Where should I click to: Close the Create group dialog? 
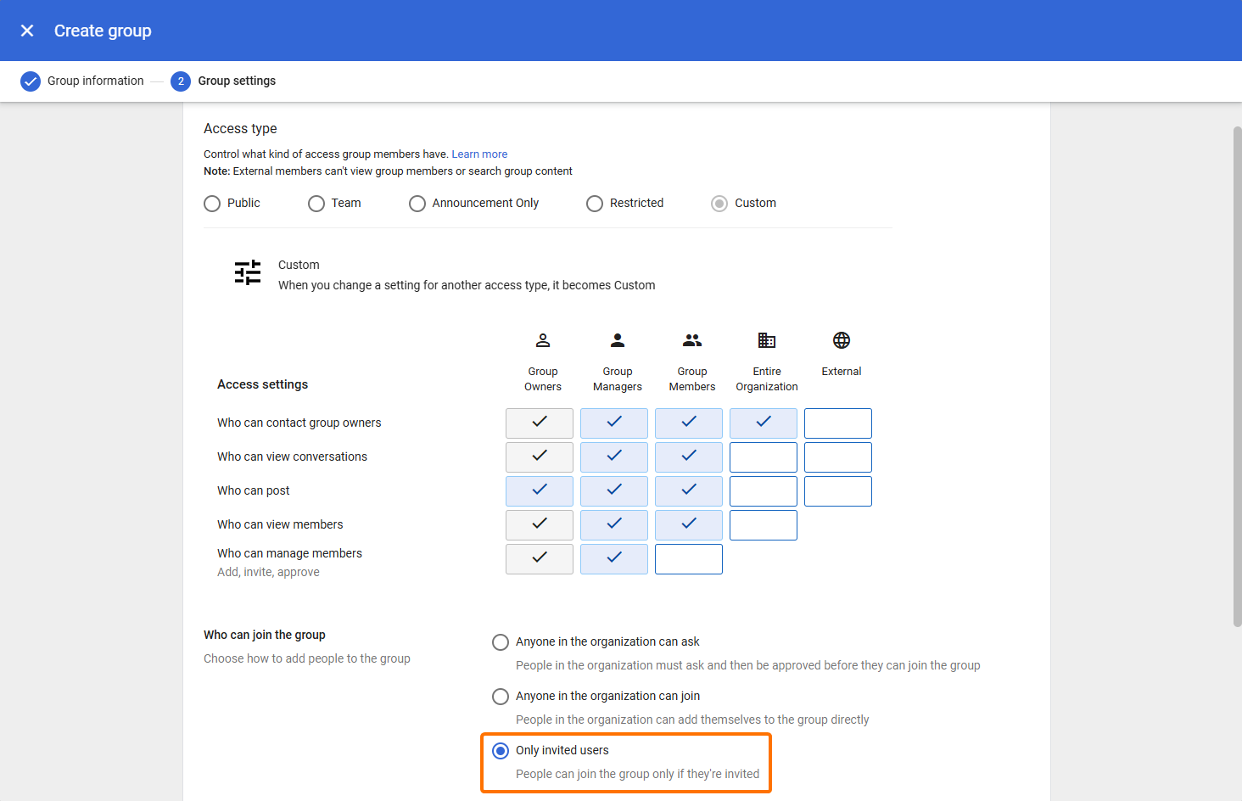click(x=27, y=31)
